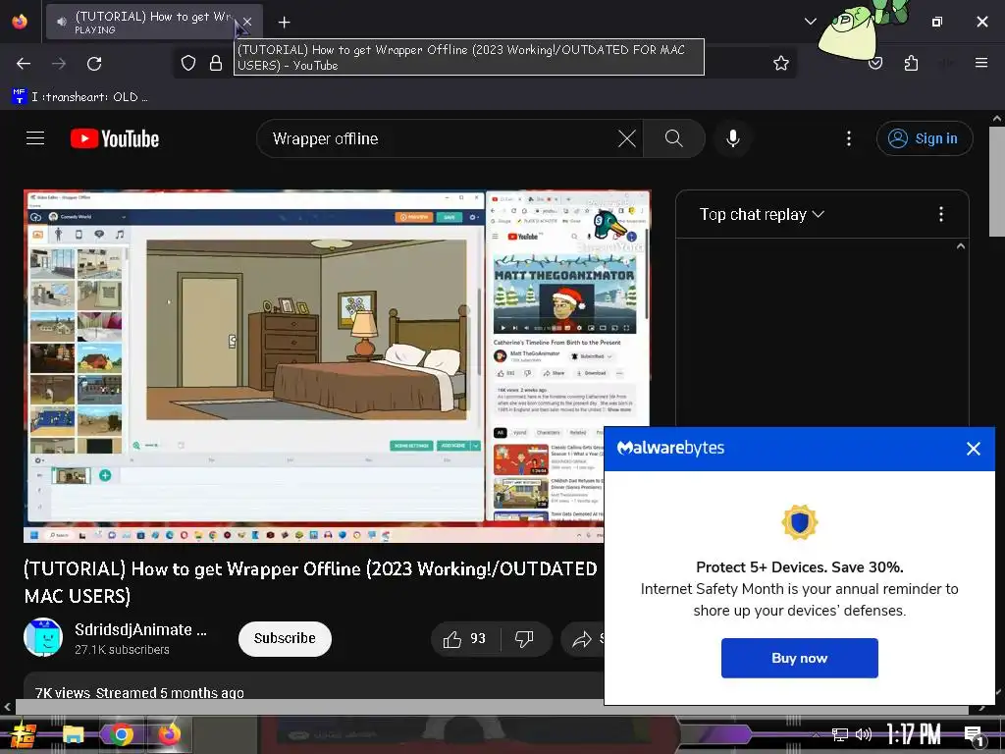Share this video

point(583,638)
